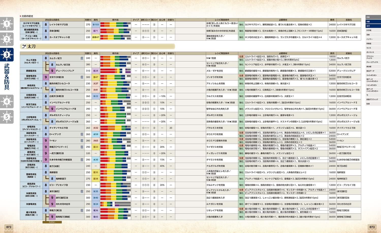Open the 狩猟笛 tab in the right index
Image resolution: width=381 pixels, height=233 pixels.
(x=373, y=43)
